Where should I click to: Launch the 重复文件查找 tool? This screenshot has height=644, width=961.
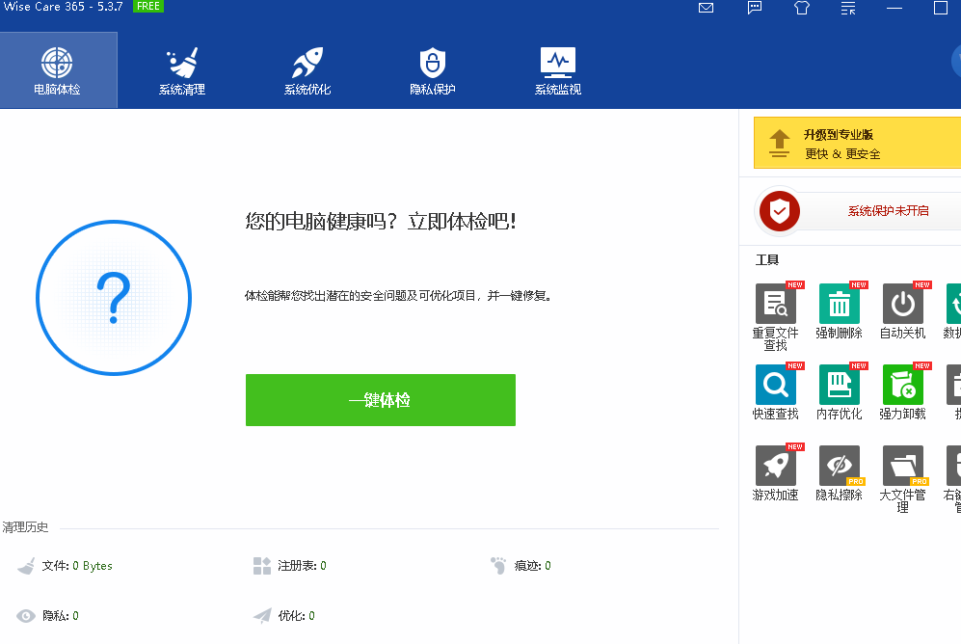(x=775, y=317)
